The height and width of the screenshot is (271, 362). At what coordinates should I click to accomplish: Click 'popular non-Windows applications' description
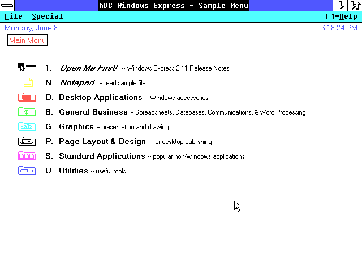pyautogui.click(x=199, y=156)
